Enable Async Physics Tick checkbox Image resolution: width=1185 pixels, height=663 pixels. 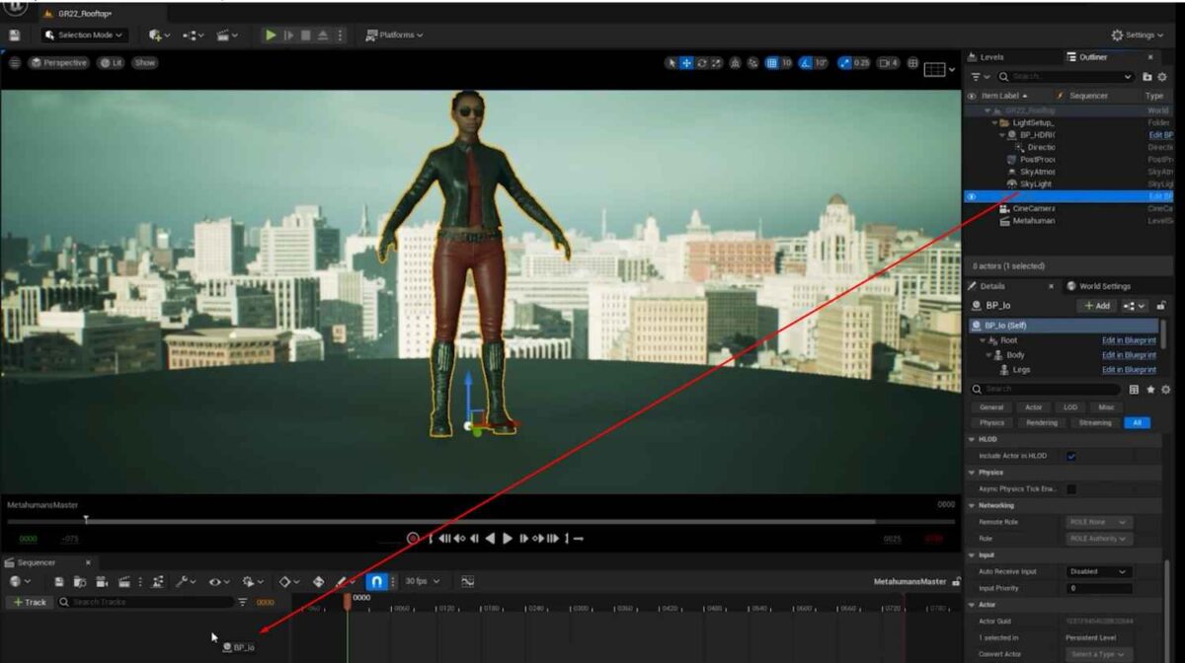click(1071, 488)
